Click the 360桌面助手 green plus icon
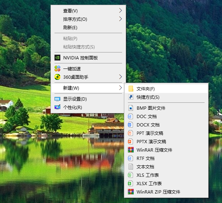222x203 pixels. pyautogui.click(x=57, y=77)
